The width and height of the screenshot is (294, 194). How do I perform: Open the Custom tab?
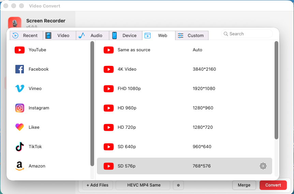coord(192,35)
